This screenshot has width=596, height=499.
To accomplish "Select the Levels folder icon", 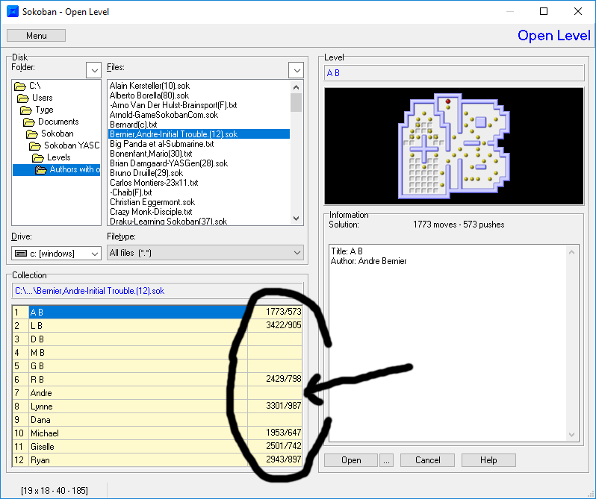I will click(x=38, y=157).
